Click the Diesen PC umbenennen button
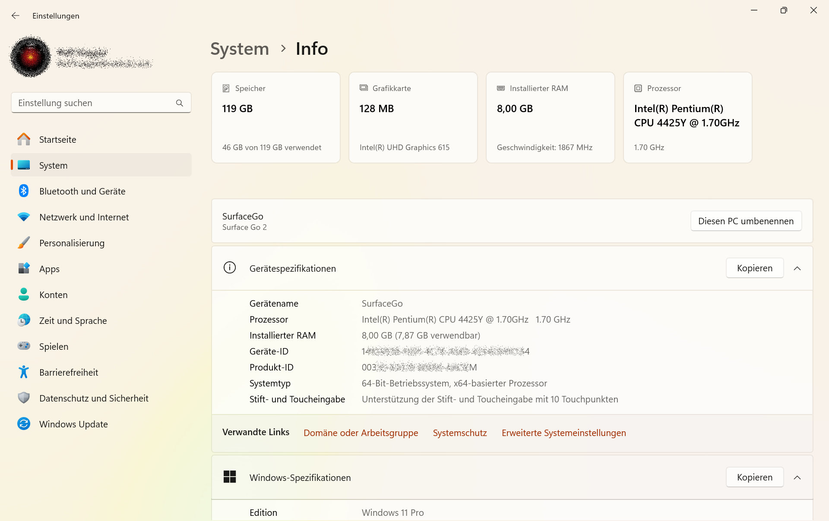The image size is (829, 521). (746, 221)
